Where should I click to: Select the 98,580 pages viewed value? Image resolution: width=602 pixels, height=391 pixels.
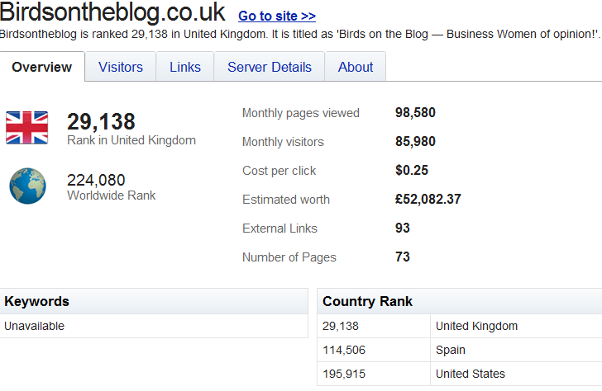tap(415, 112)
